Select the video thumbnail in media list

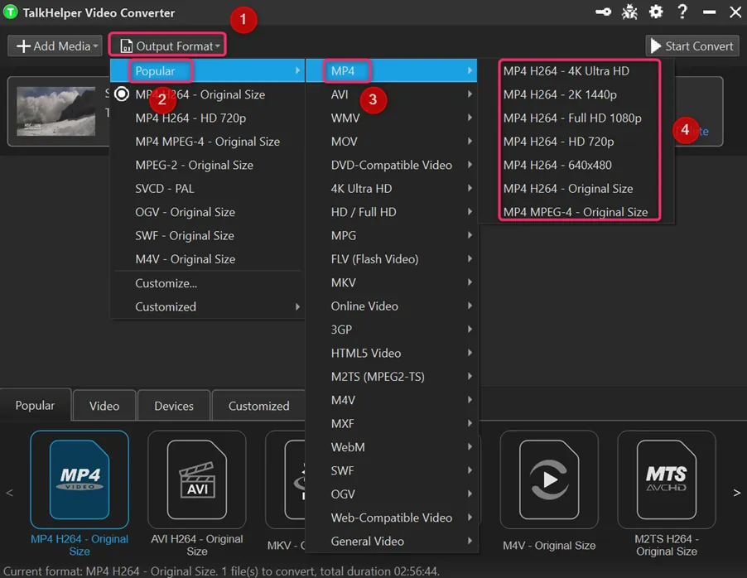(56, 111)
